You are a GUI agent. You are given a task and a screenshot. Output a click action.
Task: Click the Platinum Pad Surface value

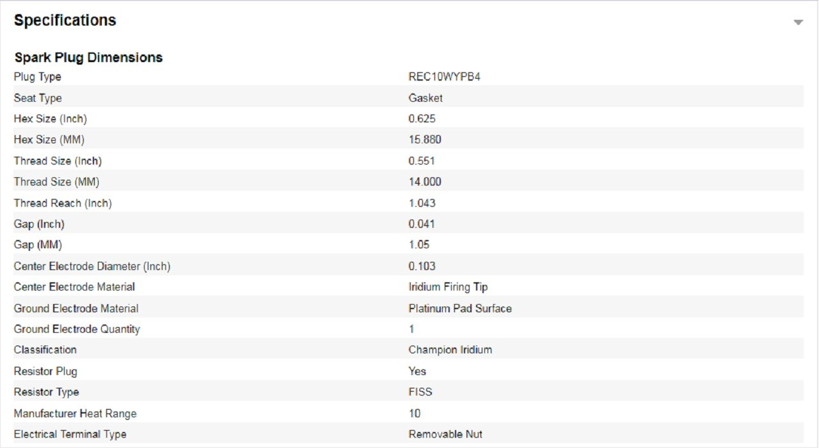coord(460,308)
